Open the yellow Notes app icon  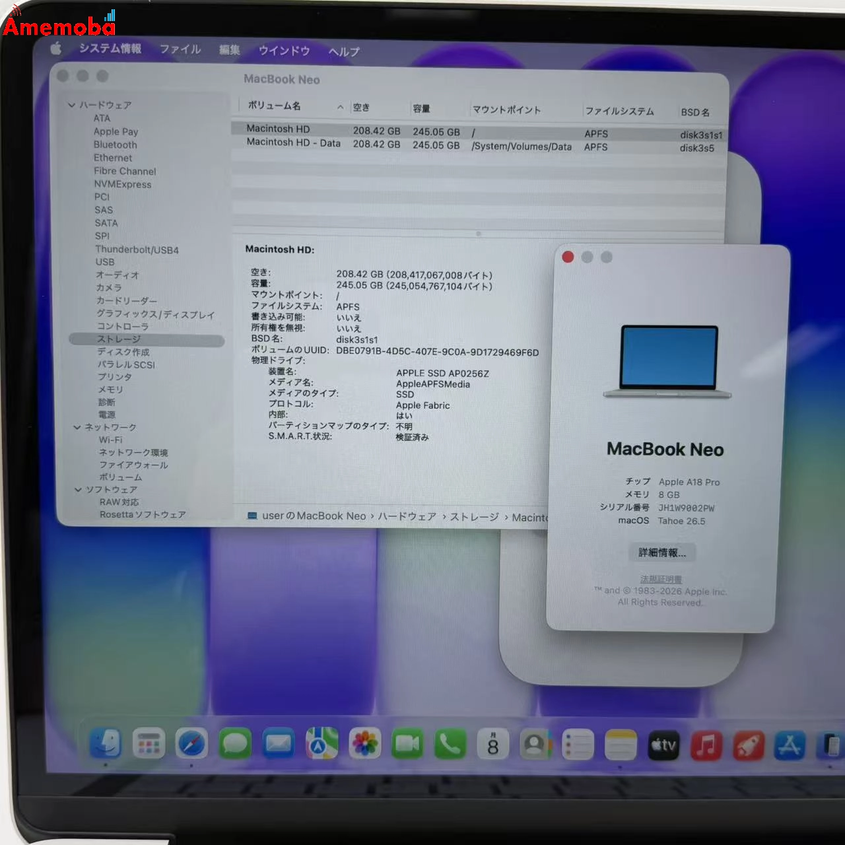pyautogui.click(x=621, y=745)
